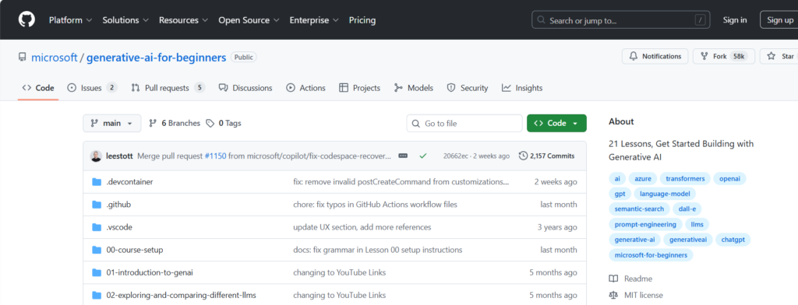Switch to the Issues tab
The width and height of the screenshot is (798, 305).
pos(93,88)
